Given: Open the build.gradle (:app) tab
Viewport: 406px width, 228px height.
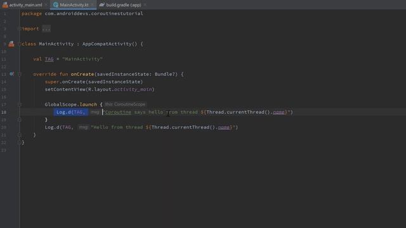Looking at the screenshot, I should 124,5.
